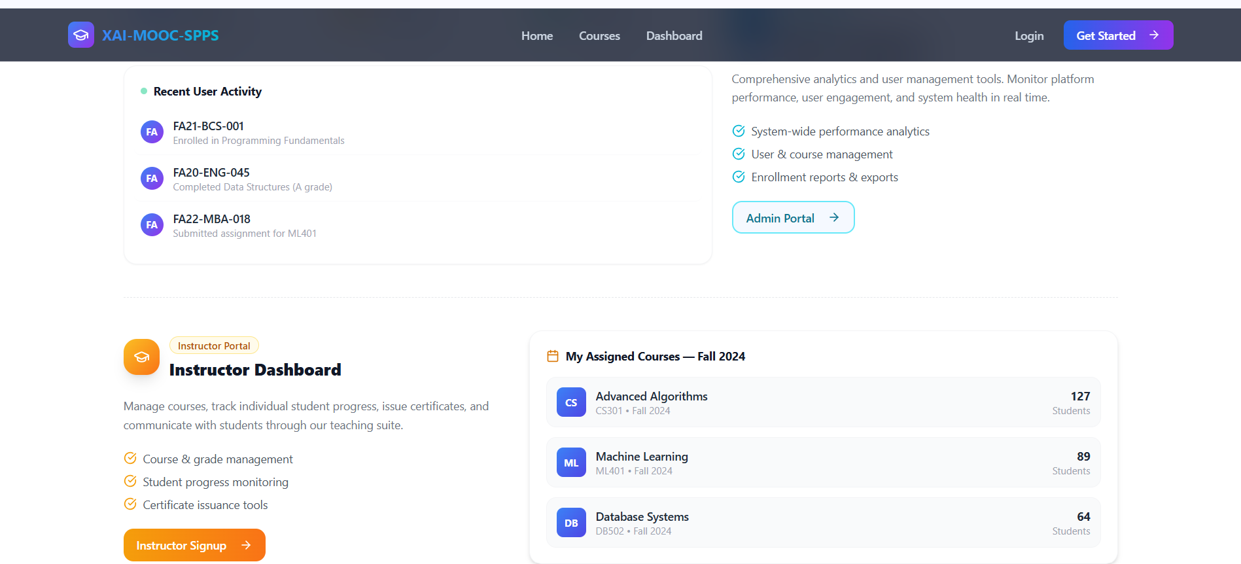Click the ML badge for Machine Learning
This screenshot has width=1241, height=564.
tap(571, 463)
